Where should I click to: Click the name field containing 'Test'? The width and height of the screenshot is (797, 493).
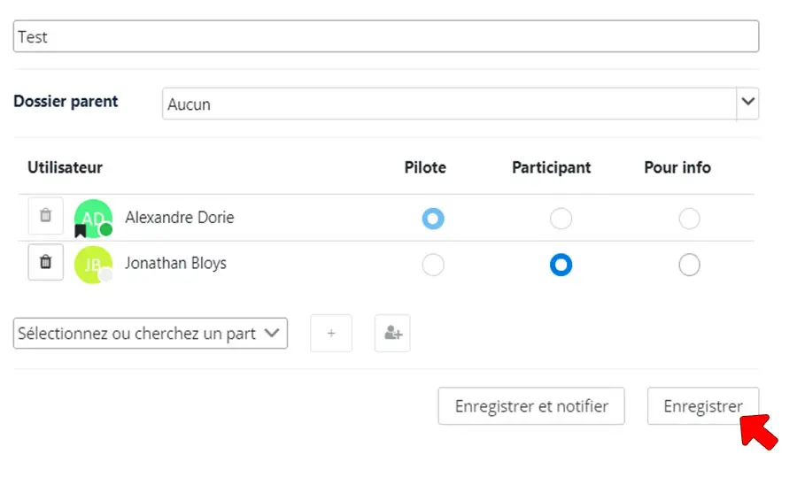(385, 37)
